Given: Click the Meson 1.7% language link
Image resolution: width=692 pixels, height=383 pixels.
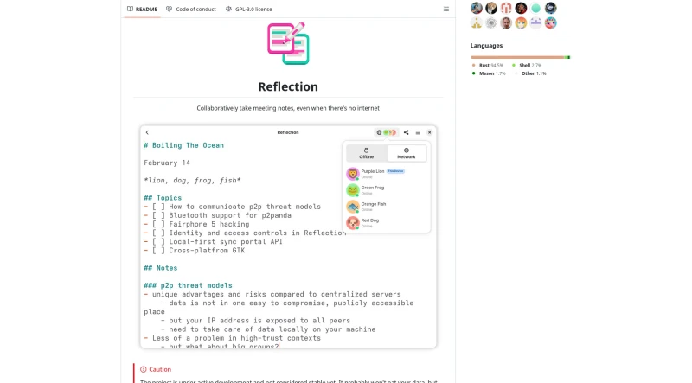Looking at the screenshot, I should point(489,73).
